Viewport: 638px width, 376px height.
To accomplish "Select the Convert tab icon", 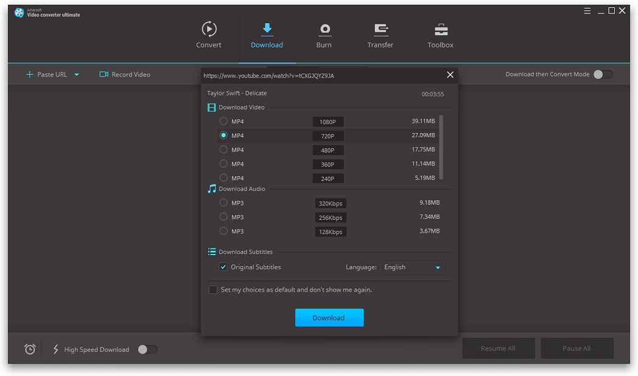I will (209, 29).
